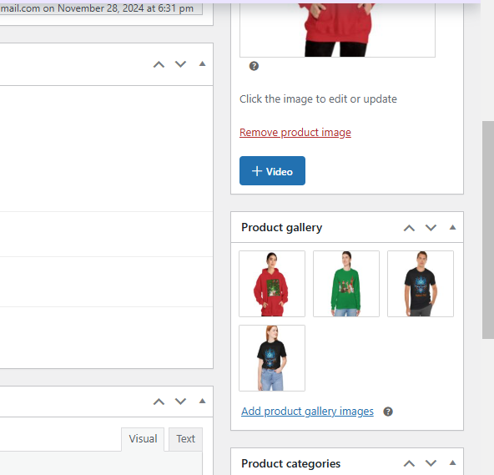Select red hoodie gallery thumbnail
Viewport: 494px width, 475px height.
[272, 284]
